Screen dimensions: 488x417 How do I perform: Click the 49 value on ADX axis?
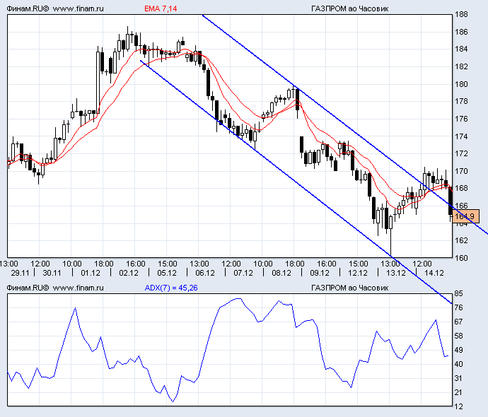pyautogui.click(x=459, y=350)
